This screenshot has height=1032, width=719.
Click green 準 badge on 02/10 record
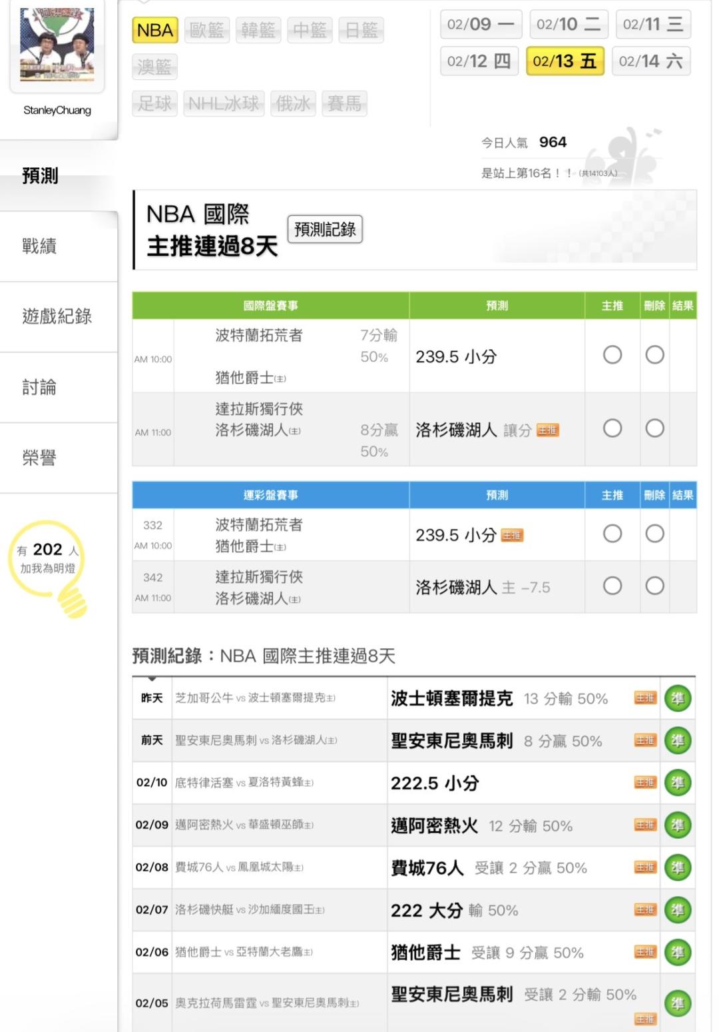tap(678, 783)
